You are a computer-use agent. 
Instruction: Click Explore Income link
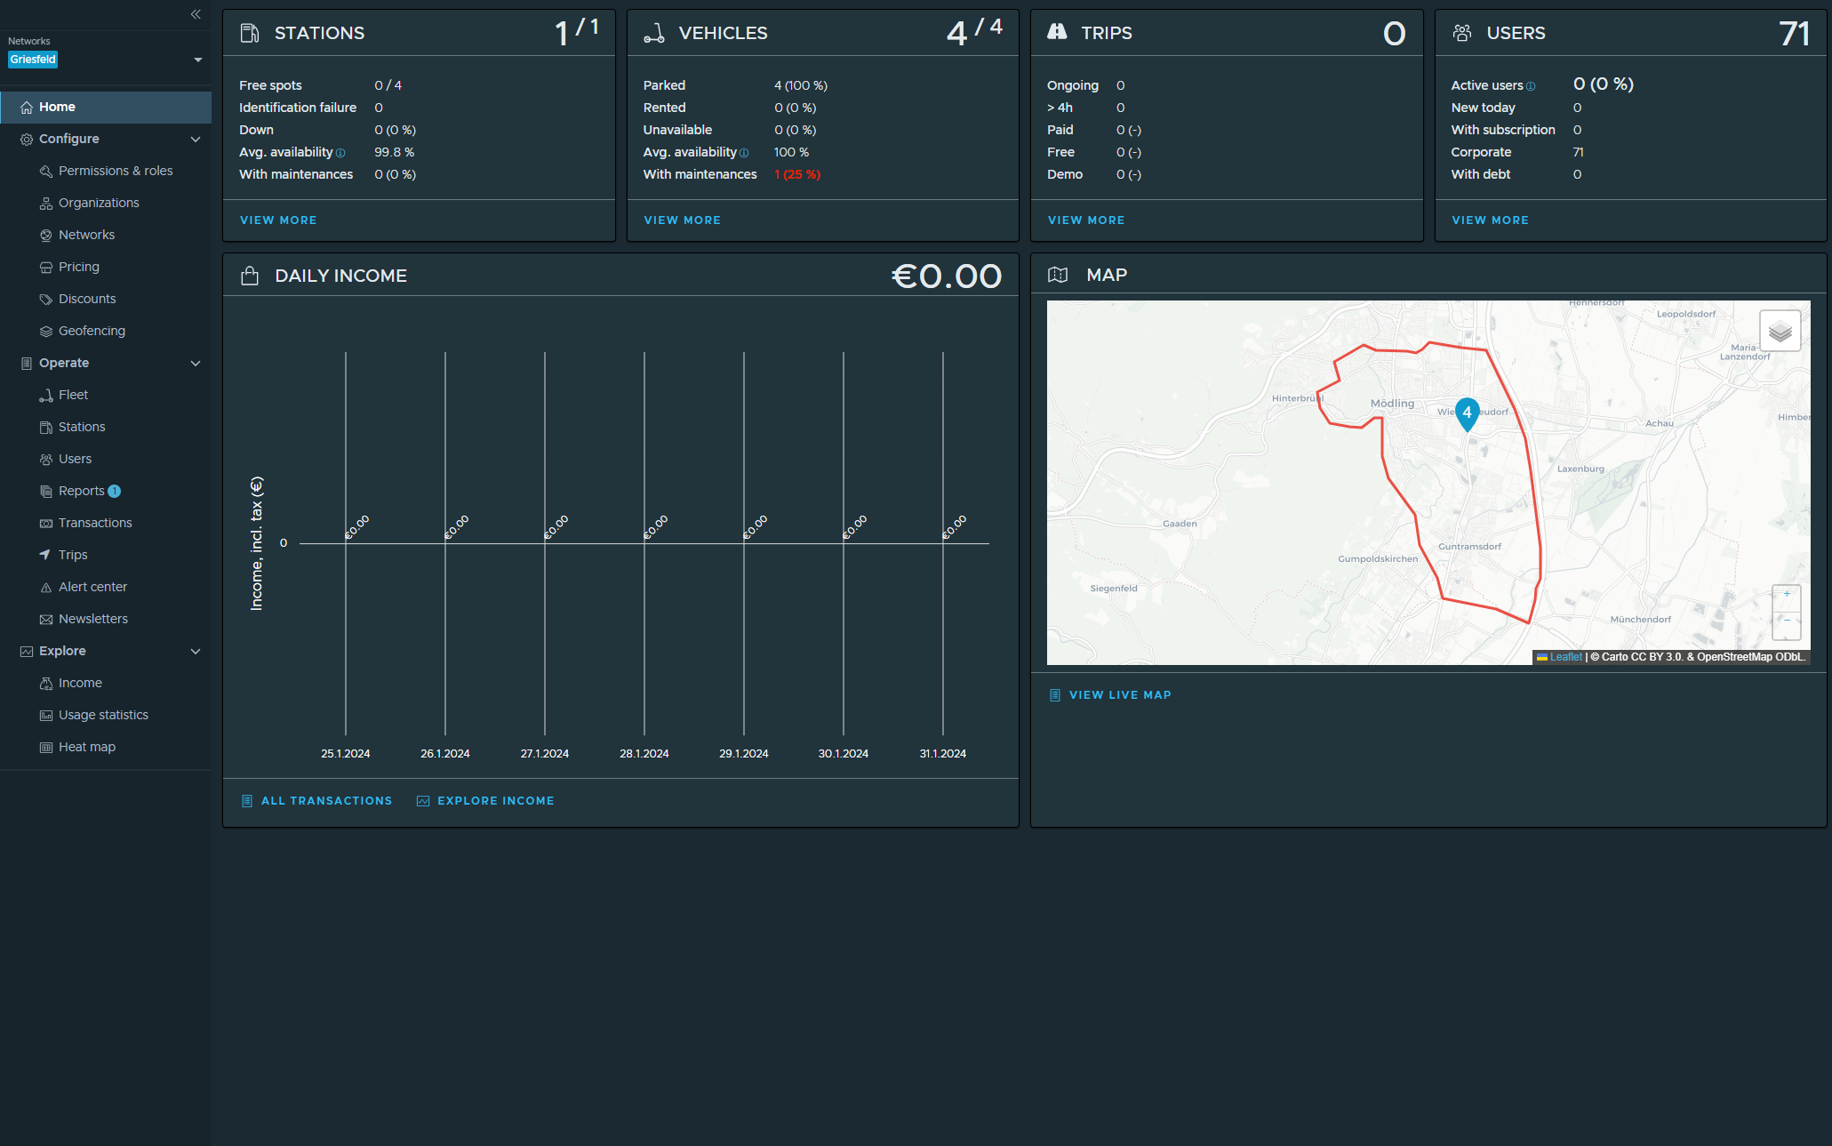click(495, 801)
